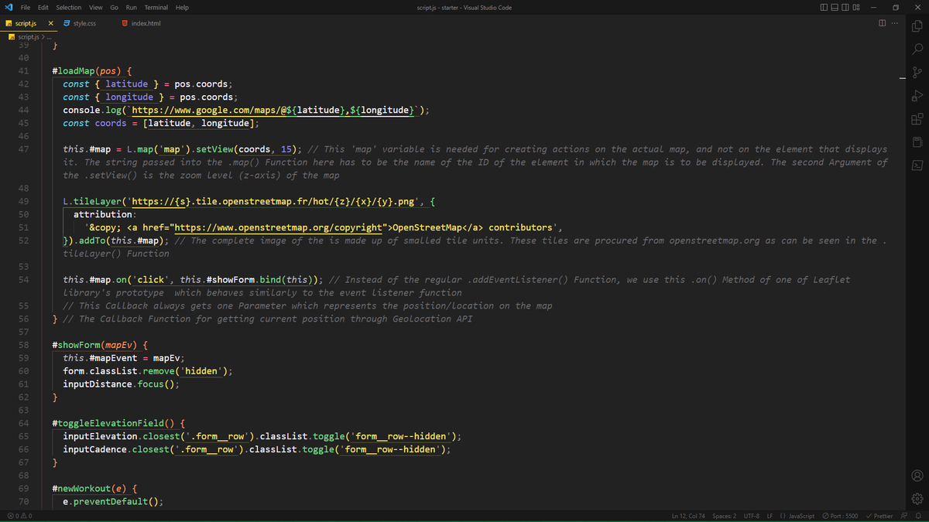The image size is (929, 522).
Task: Click the word attribution on line 50
Action: [x=102, y=214]
